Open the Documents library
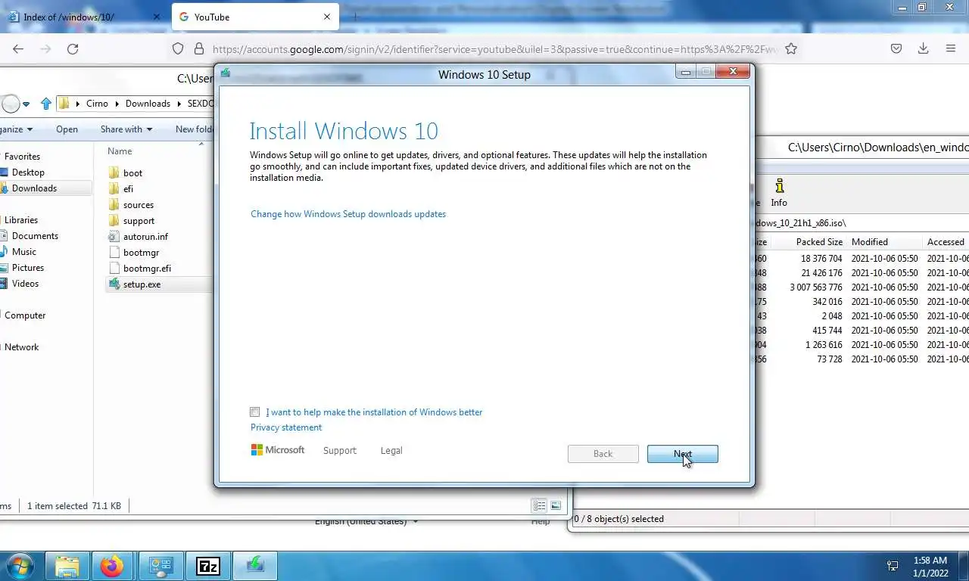Viewport: 969px width, 581px height. coord(35,236)
